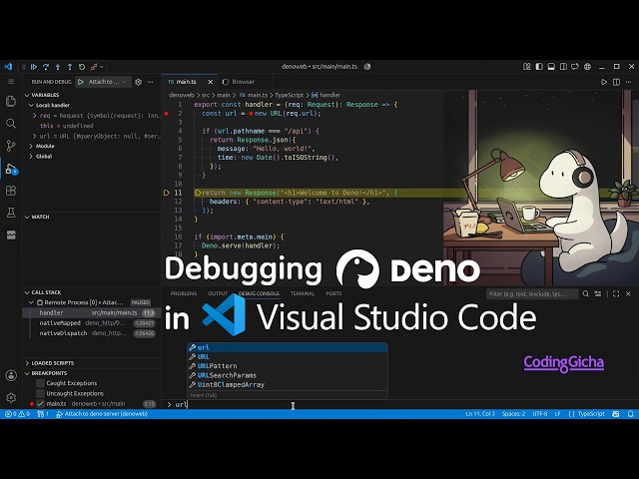Enable Uncaught Exceptions breakpoint checkbox

coord(40,393)
